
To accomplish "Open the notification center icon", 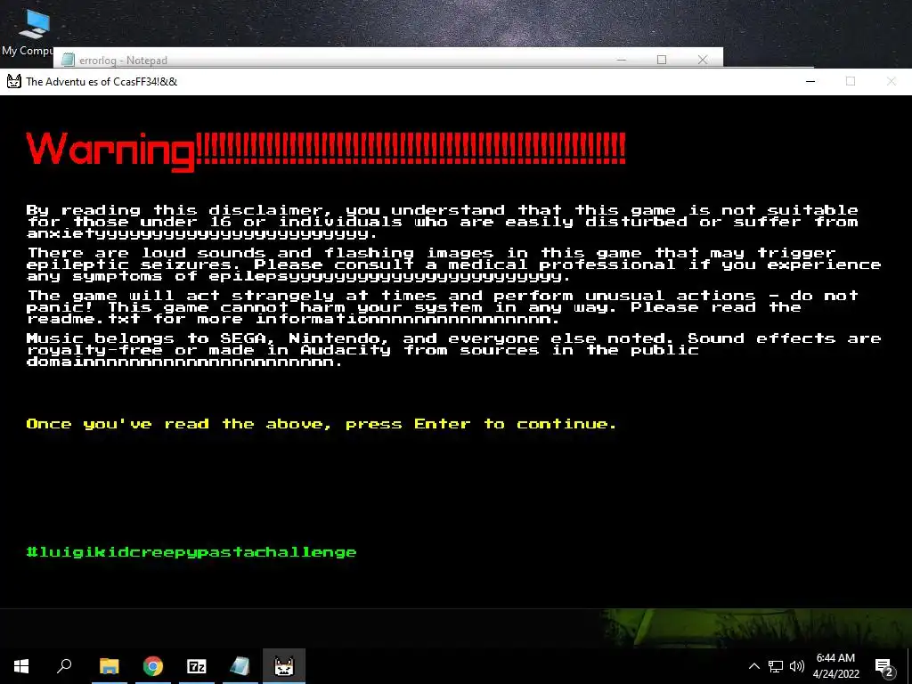I will tap(884, 666).
